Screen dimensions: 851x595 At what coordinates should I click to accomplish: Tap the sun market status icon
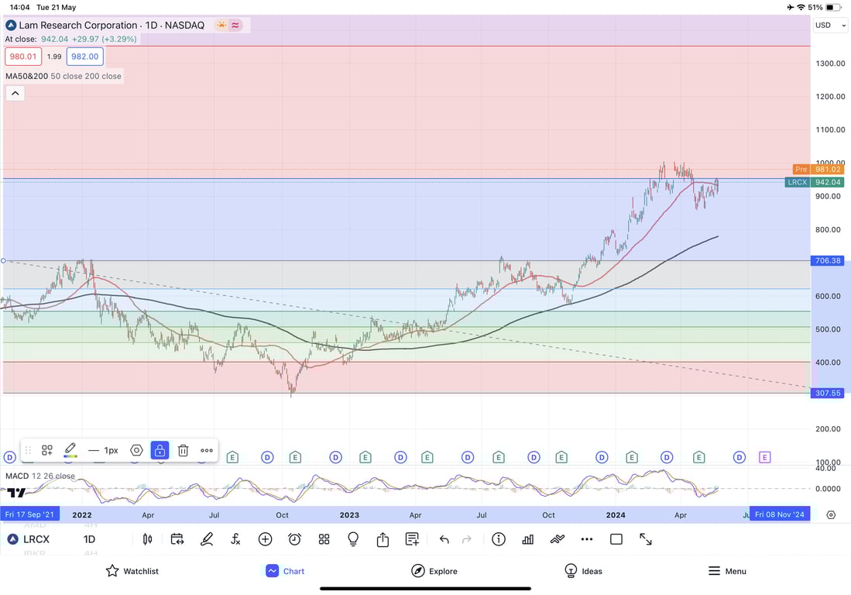coord(221,25)
